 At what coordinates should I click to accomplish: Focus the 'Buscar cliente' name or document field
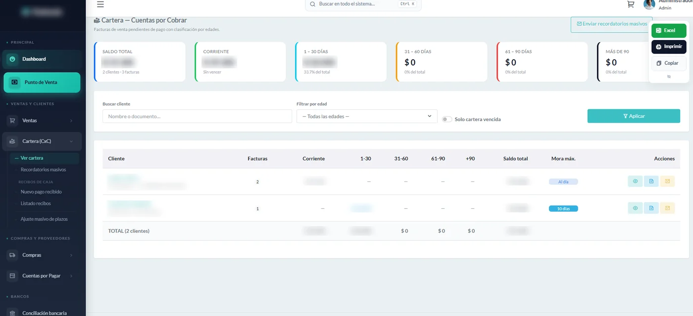pos(197,116)
